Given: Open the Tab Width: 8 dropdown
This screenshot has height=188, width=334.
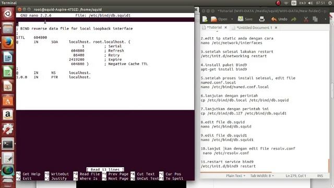Looking at the screenshot, I should [262, 176].
